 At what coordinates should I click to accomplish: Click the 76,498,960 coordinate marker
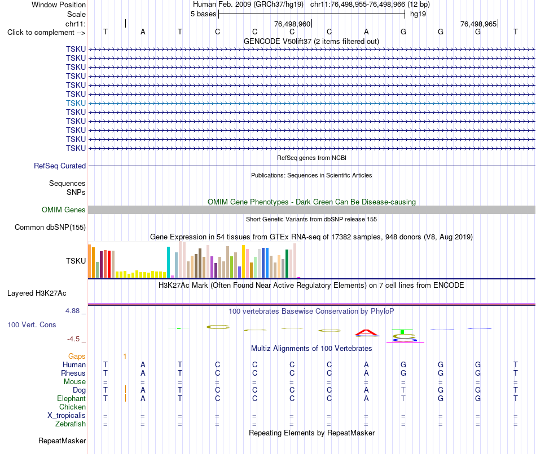(292, 24)
